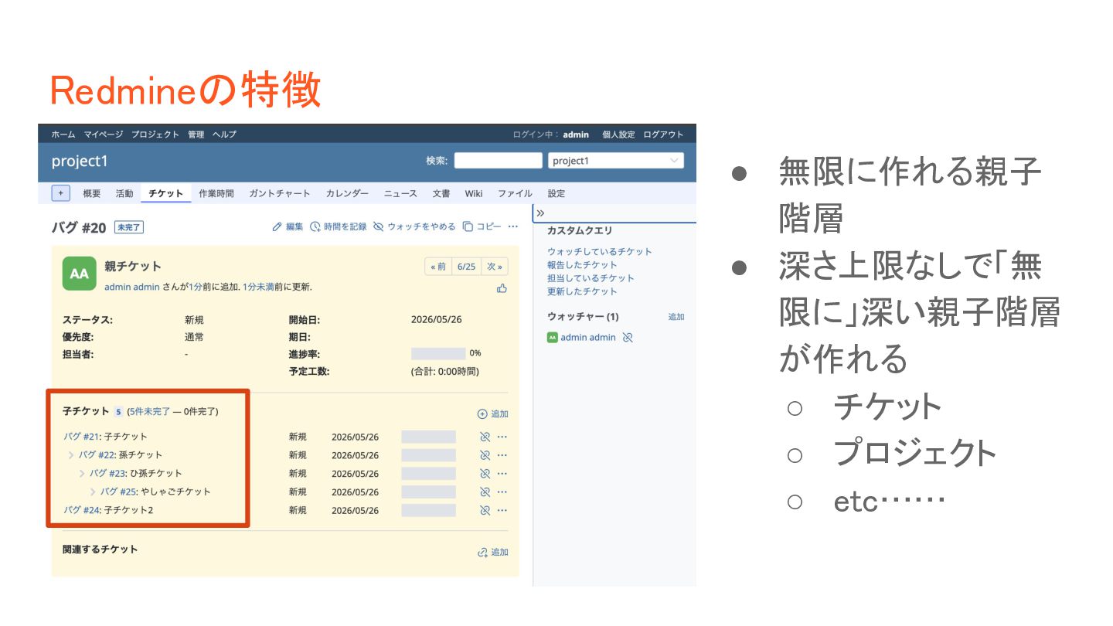
Task: Open the three-dot menu for バグ #25
Action: point(502,492)
